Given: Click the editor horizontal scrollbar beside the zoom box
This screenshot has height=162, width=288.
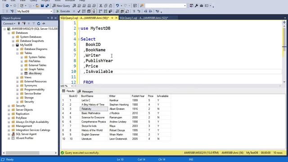Looking at the screenshot, I should (177, 86).
